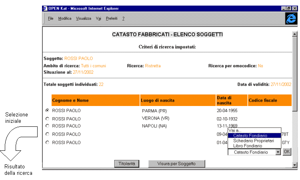The image size is (300, 180).
Task: Select the fourth ROSSI PAOLO radio button
Action: (x=48, y=134)
